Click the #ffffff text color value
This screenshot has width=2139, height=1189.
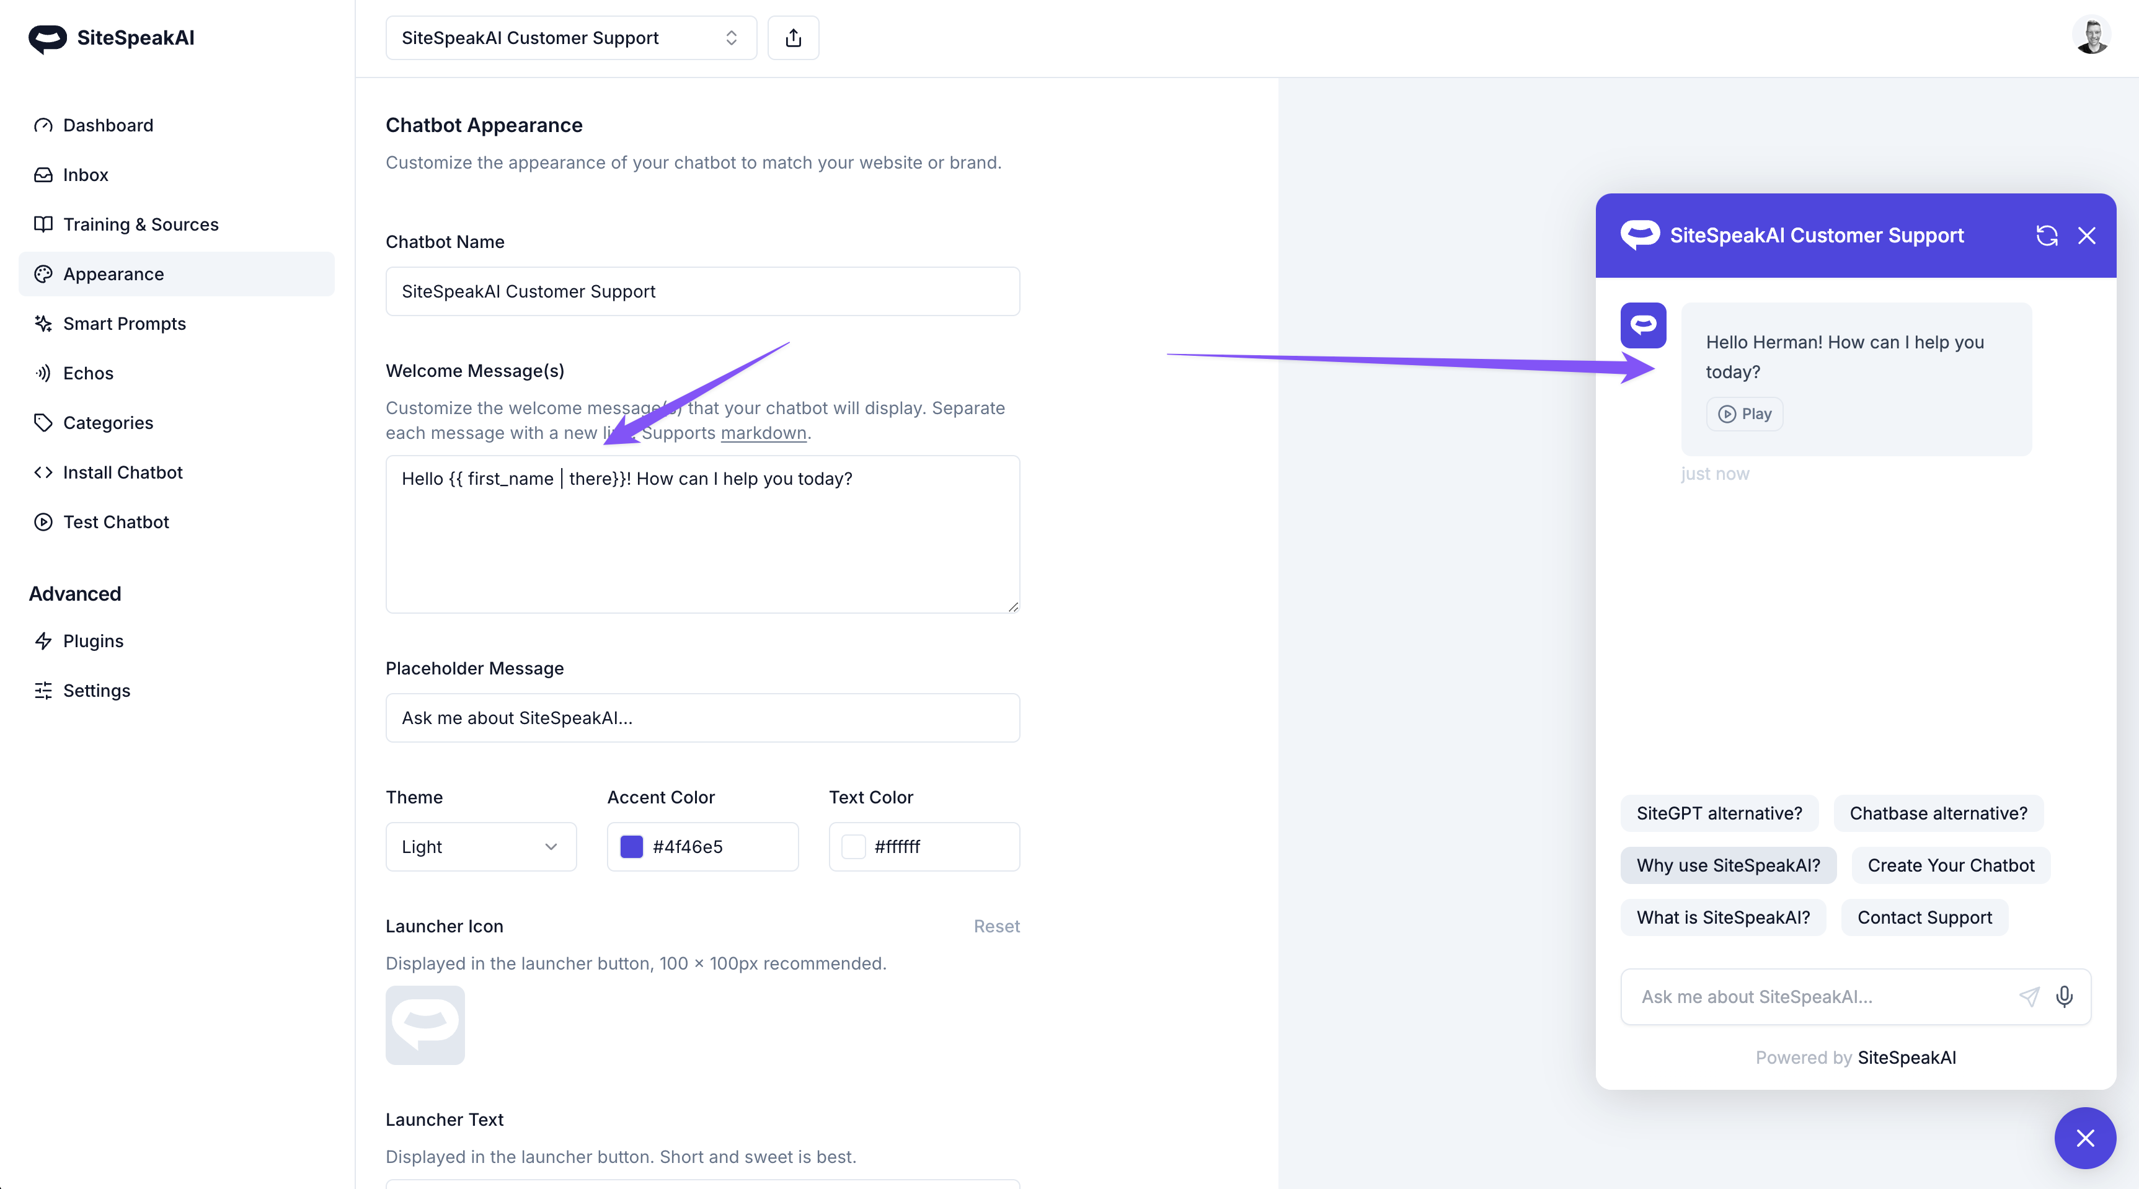click(x=897, y=846)
